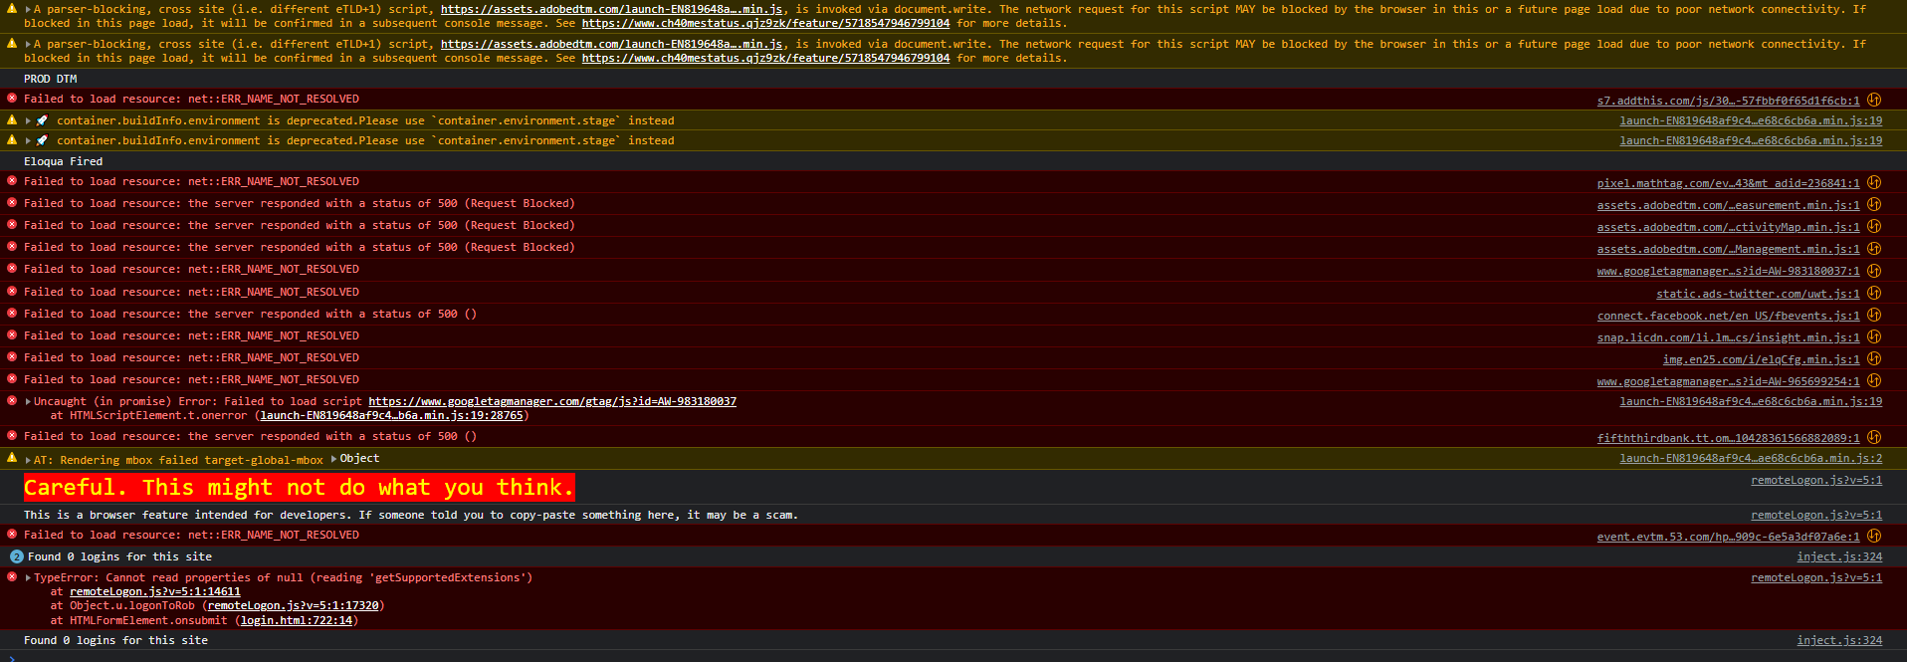
Task: Open launch-EN819648af9c4…b6a.min.js:19:28765 stack link
Action: [391, 415]
